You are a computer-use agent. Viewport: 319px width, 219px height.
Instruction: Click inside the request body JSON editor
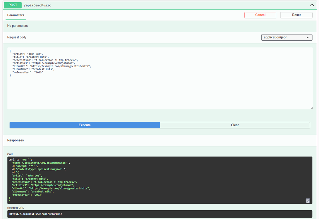[x=160, y=91]
